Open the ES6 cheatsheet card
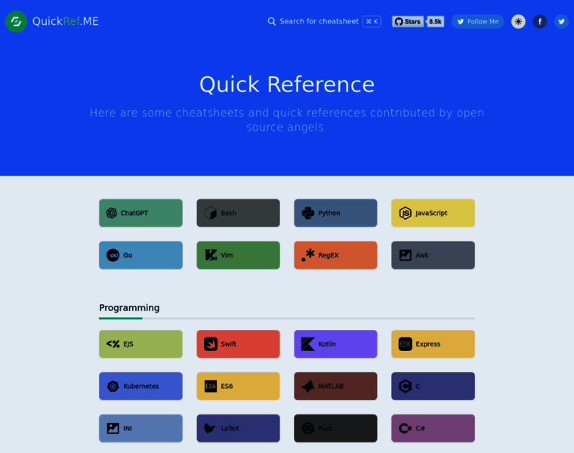 tap(239, 386)
